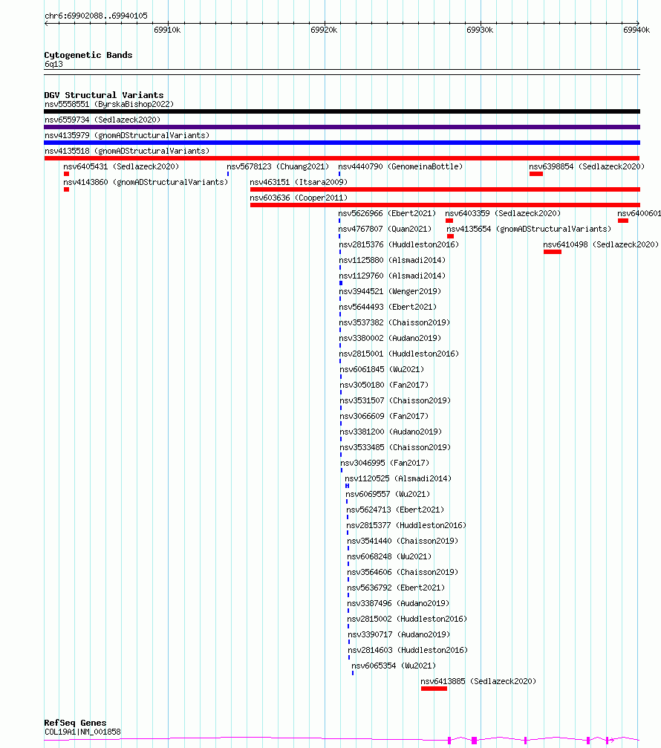This screenshot has height=748, width=661.
Task: Open variant nsv2815001 (Huddleston2016)
Action: point(399,354)
